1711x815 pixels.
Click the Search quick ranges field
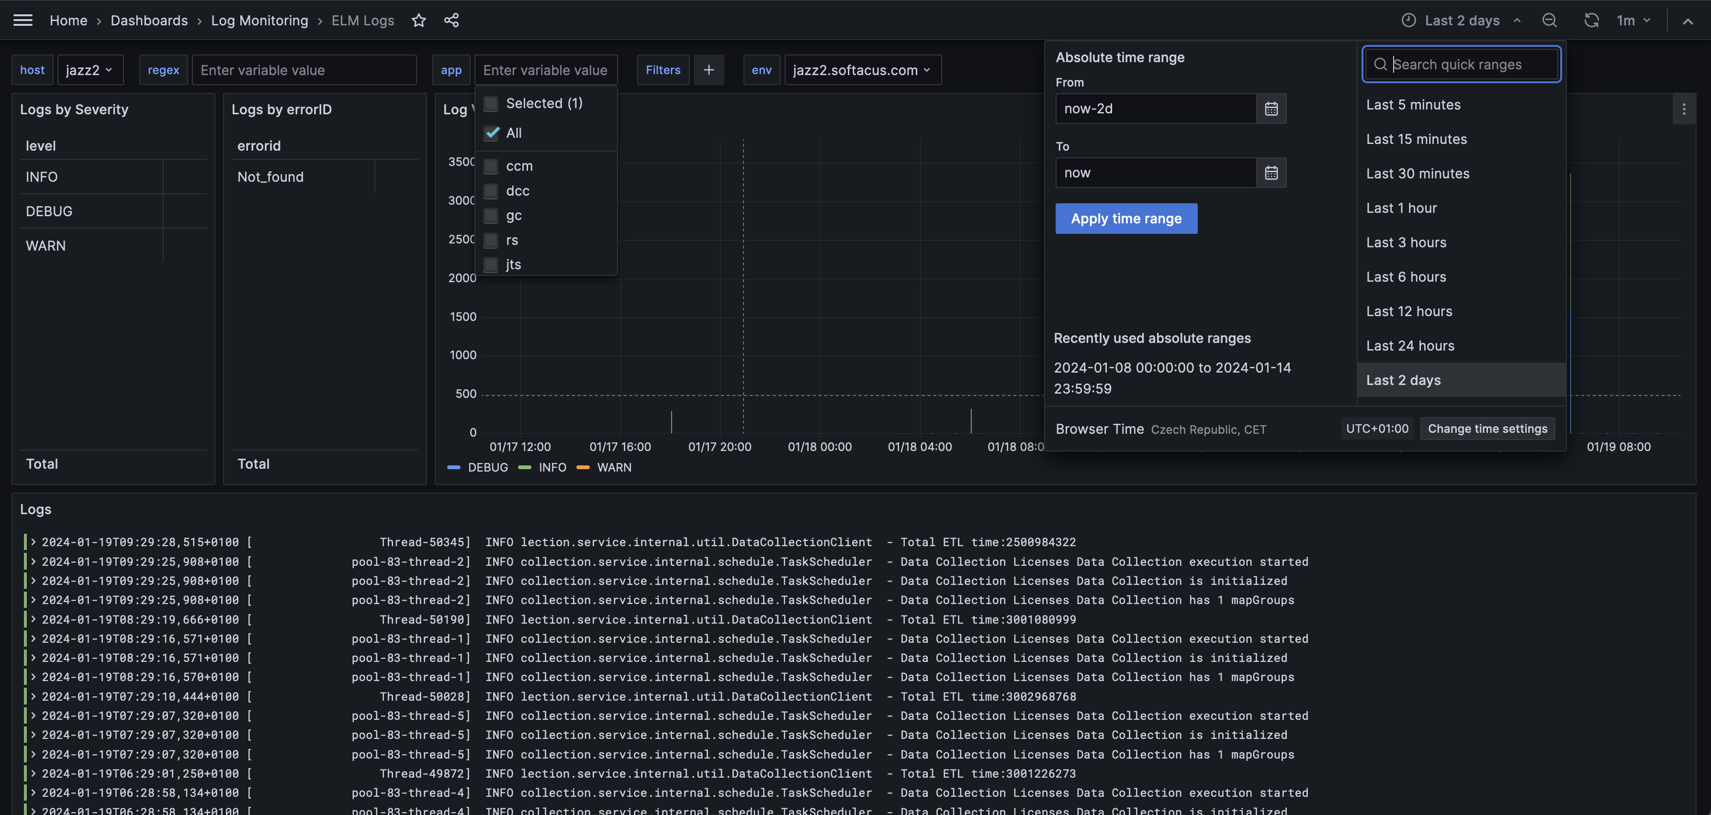tap(1461, 64)
